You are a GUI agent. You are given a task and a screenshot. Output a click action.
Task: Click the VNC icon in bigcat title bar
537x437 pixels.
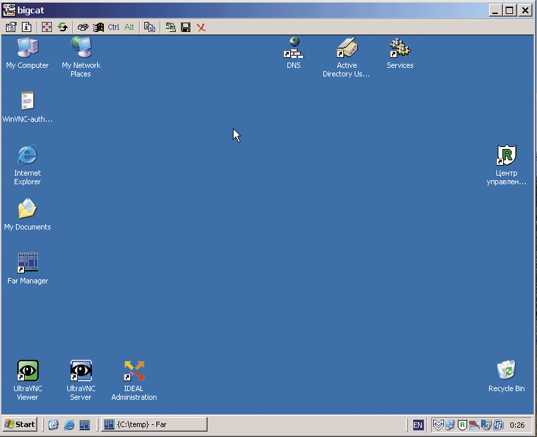point(9,10)
